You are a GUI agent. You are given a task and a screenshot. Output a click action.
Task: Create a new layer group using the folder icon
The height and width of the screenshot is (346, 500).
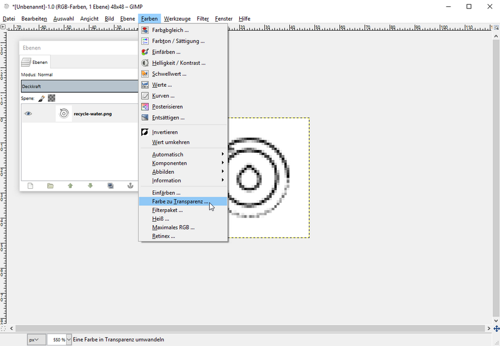coord(50,185)
